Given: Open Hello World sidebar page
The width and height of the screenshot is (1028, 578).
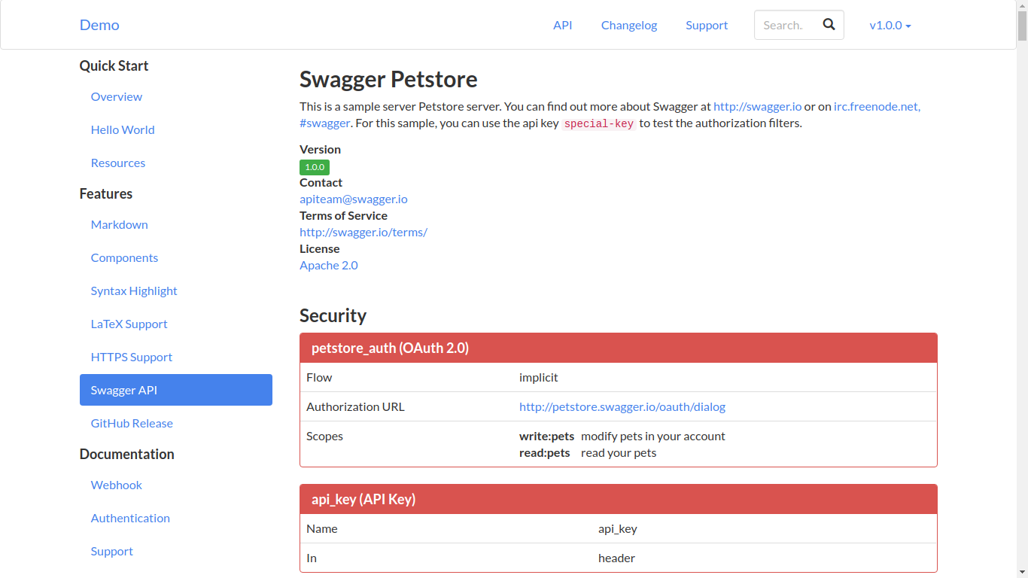Looking at the screenshot, I should click(x=122, y=129).
